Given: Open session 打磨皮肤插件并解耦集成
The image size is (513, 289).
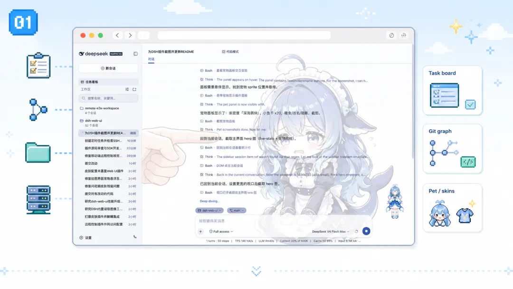Looking at the screenshot, I should pos(108,217).
